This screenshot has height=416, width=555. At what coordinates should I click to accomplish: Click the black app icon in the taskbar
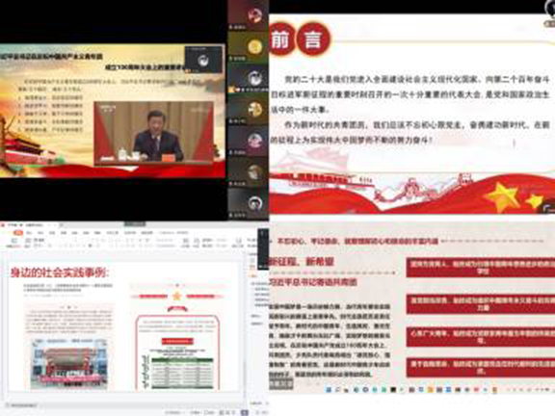coord(393,390)
